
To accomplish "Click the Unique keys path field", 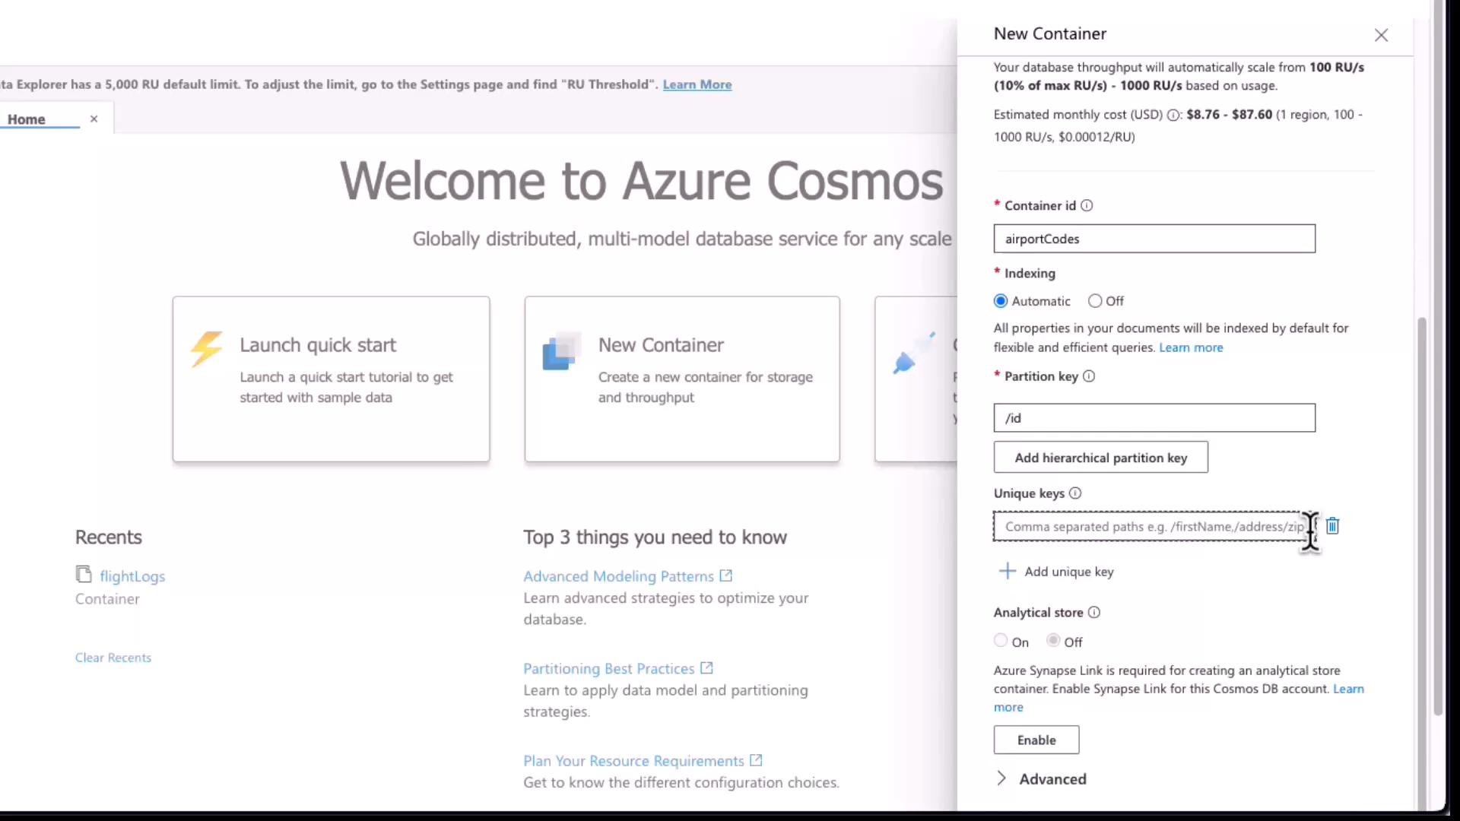I will click(1154, 526).
